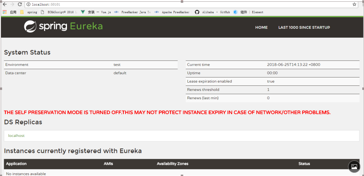The image size is (364, 176).
Task: Open the Vue.js install bookmark
Action: click(96, 12)
